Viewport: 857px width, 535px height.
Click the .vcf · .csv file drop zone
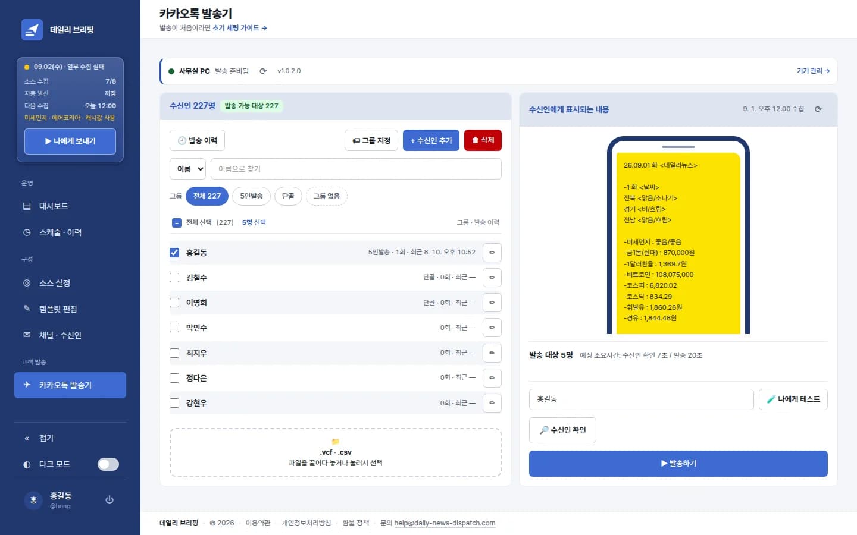(336, 452)
